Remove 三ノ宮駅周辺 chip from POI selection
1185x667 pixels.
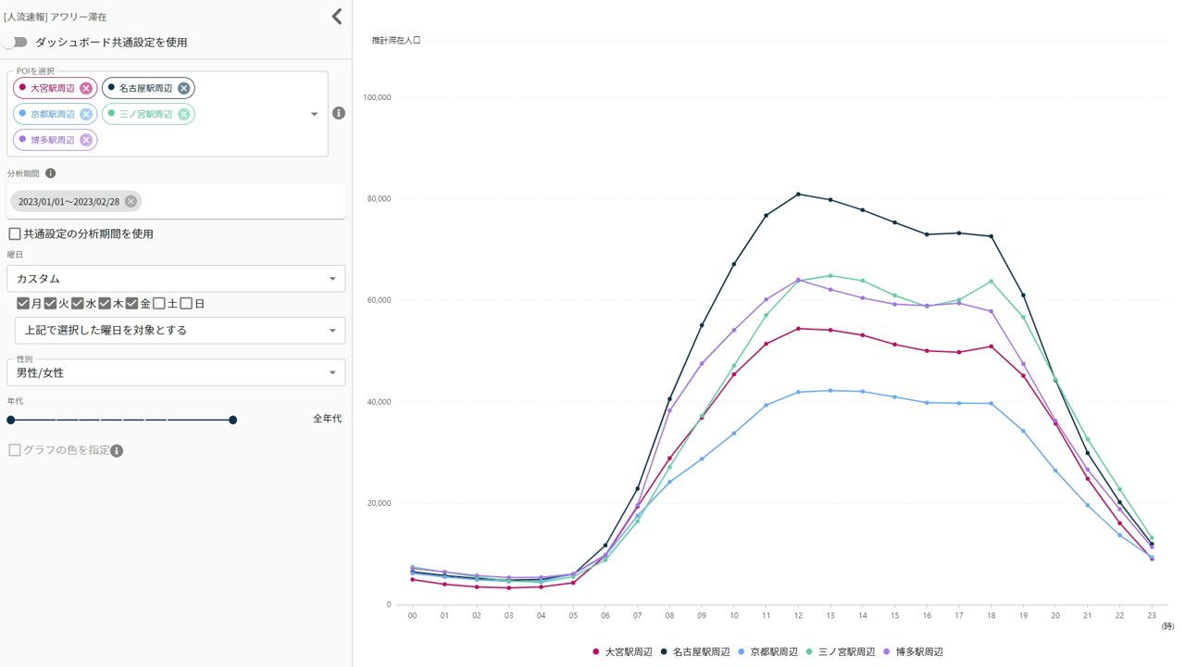183,114
